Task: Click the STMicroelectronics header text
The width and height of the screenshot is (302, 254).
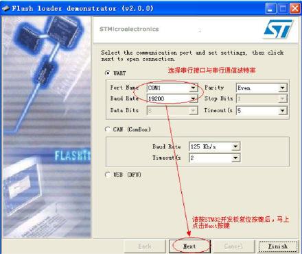Action: click(129, 29)
